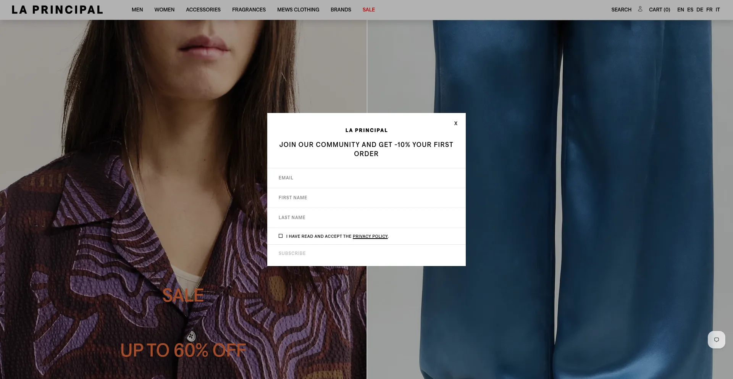This screenshot has height=379, width=733.
Task: Switch language to ES
Action: [x=690, y=10]
